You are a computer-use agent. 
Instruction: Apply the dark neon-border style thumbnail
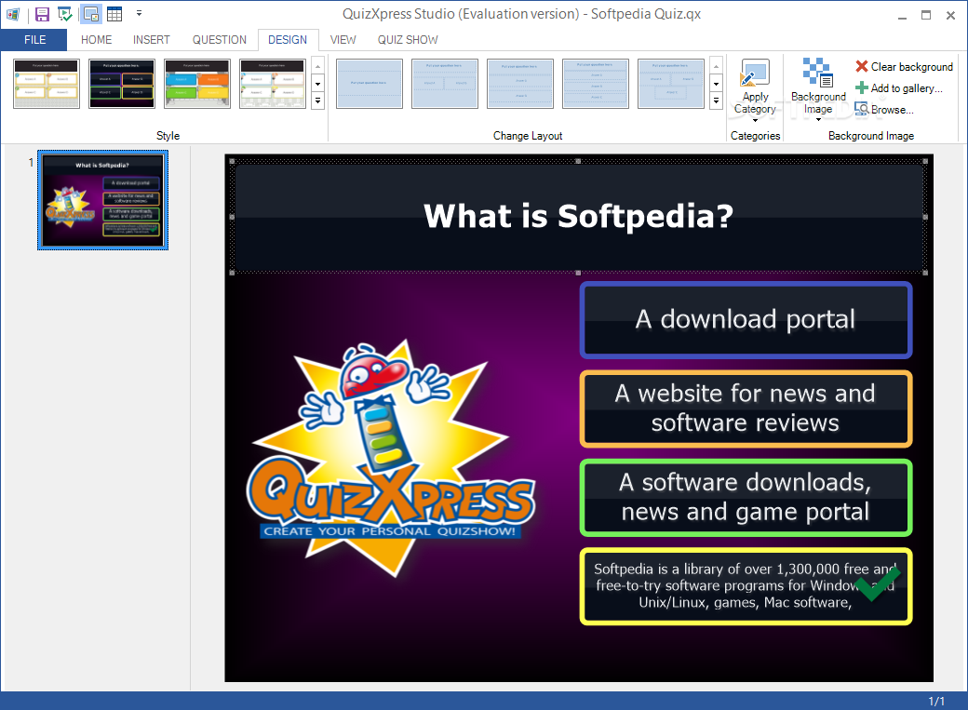122,84
